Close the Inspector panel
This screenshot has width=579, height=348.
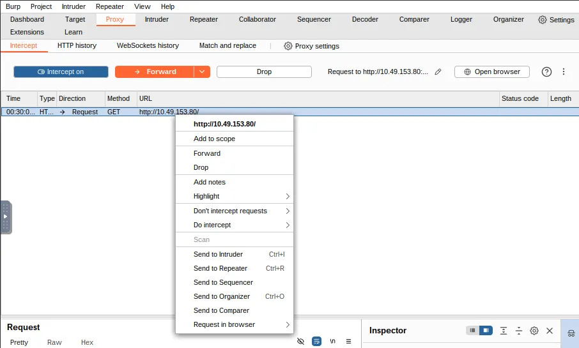[x=550, y=331]
